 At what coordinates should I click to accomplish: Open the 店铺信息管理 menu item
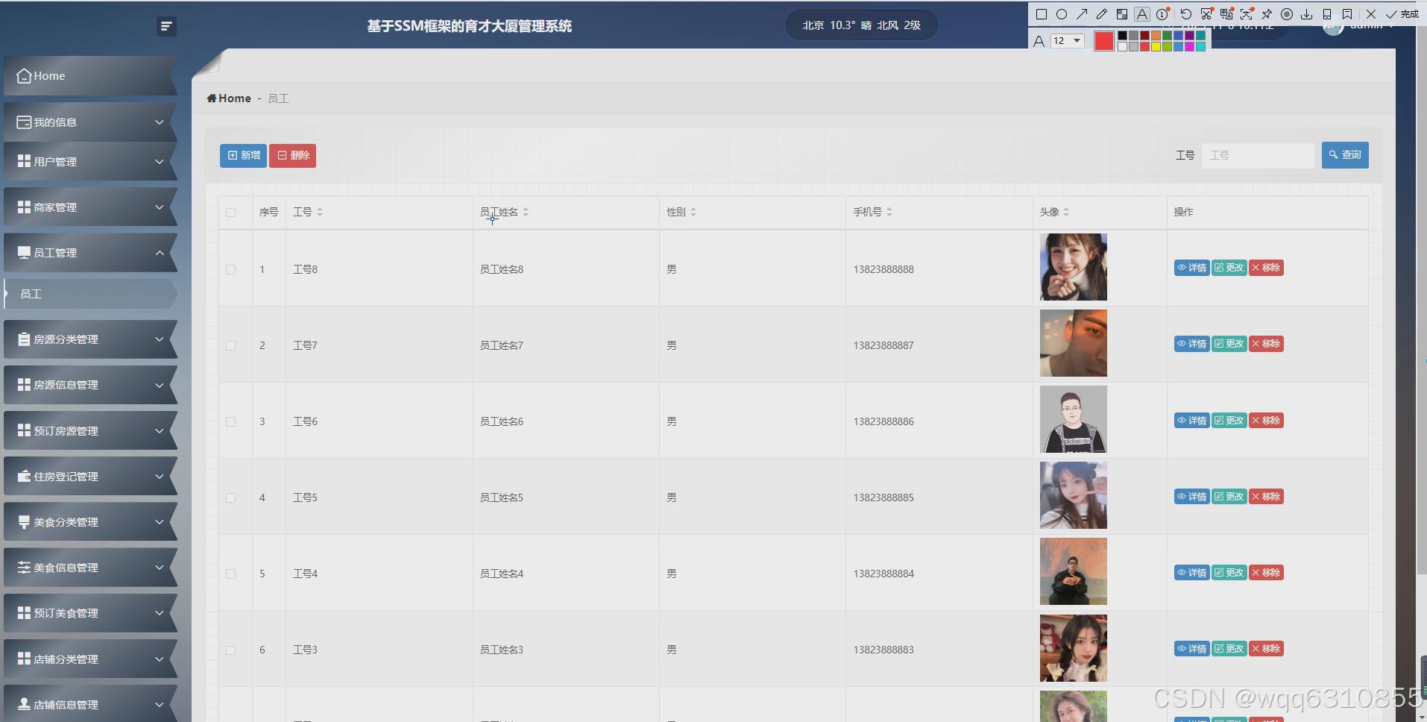tap(89, 704)
